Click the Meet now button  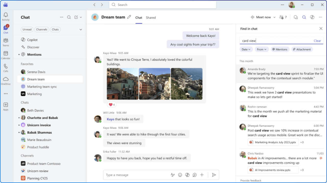click(x=261, y=17)
